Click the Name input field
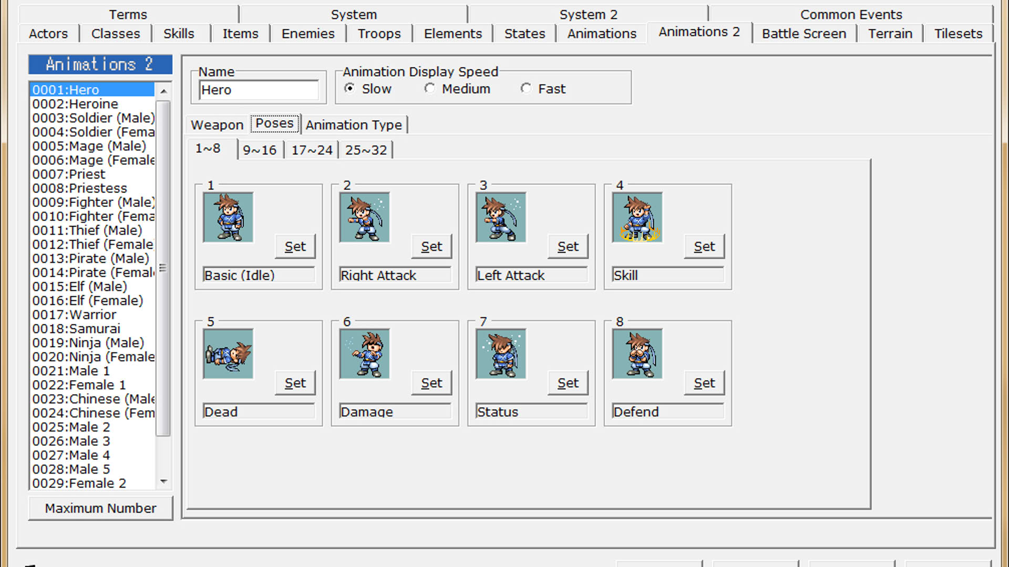Image resolution: width=1009 pixels, height=567 pixels. point(259,90)
